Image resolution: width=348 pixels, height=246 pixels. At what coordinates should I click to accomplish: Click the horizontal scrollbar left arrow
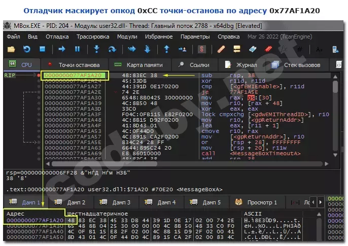tap(48, 164)
